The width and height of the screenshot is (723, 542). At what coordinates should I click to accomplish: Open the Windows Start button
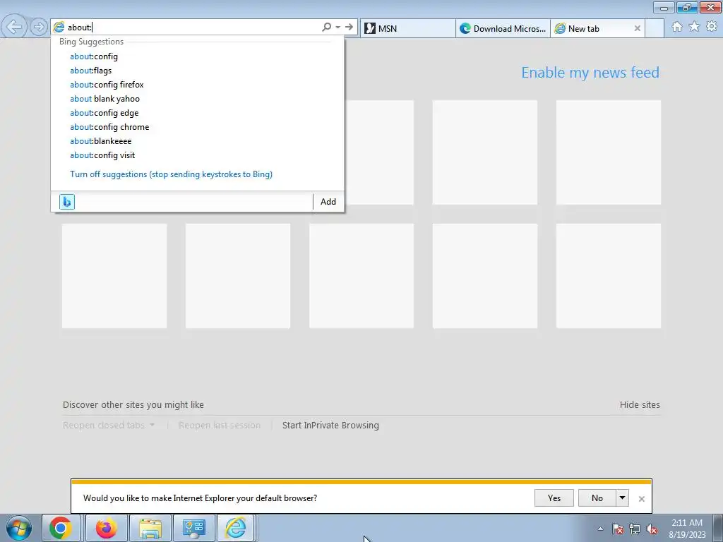point(19,528)
